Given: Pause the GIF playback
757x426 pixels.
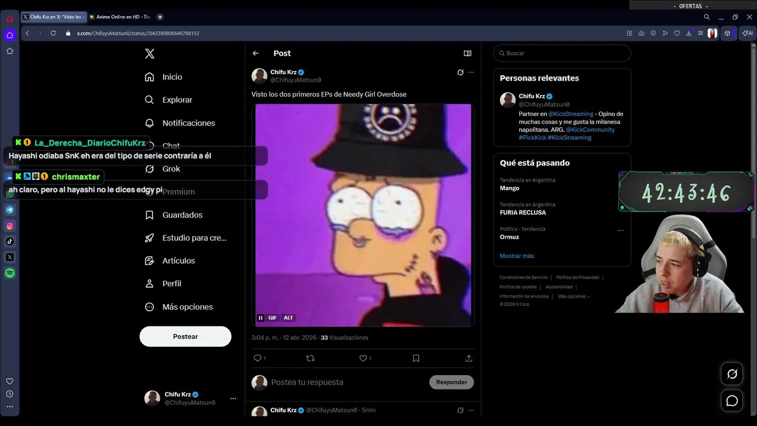Looking at the screenshot, I should (260, 318).
